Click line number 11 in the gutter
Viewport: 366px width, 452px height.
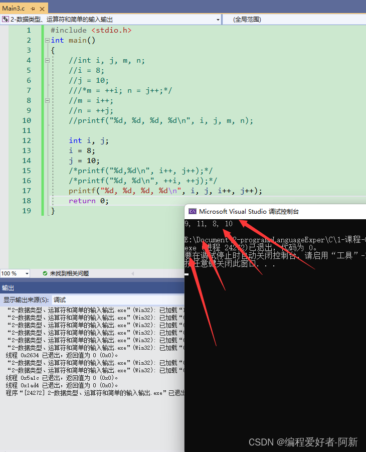tap(27, 130)
